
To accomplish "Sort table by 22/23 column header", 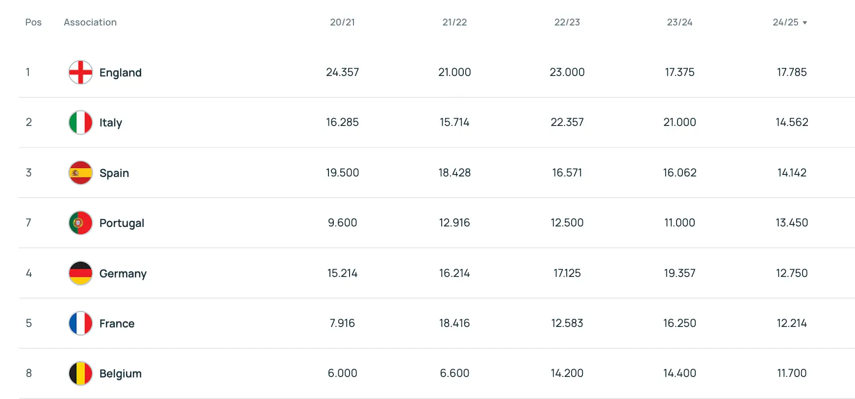I will (567, 23).
